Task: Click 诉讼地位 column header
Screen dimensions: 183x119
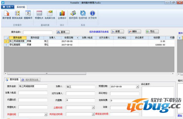Action: (x=122, y=38)
